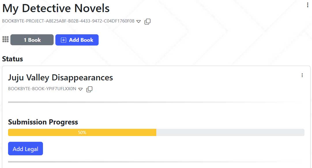This screenshot has width=312, height=168.
Task: Click the BOOKBYTE-BOOK-YPIF7UFLXX0N ID text
Action: click(42, 89)
